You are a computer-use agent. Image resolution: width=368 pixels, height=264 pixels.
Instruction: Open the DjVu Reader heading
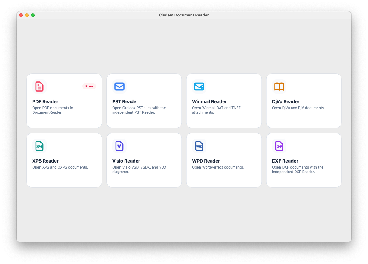286,101
